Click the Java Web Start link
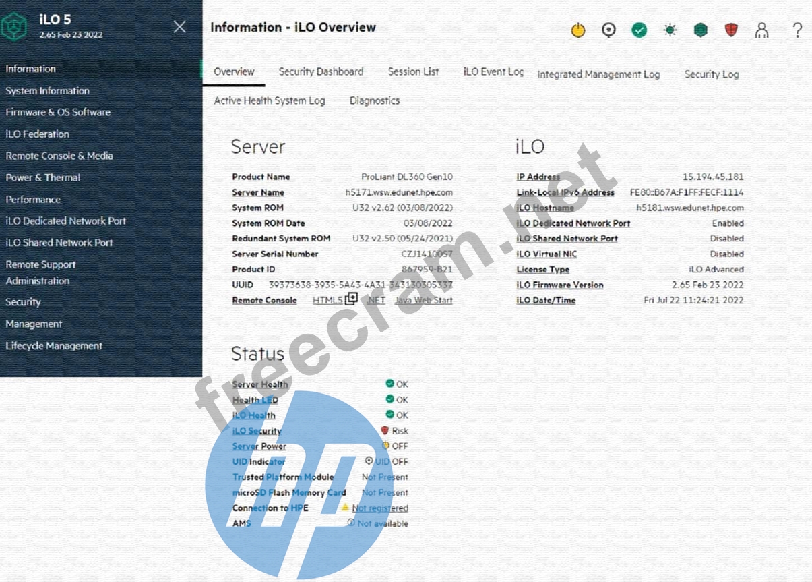This screenshot has height=582, width=812. coord(424,300)
